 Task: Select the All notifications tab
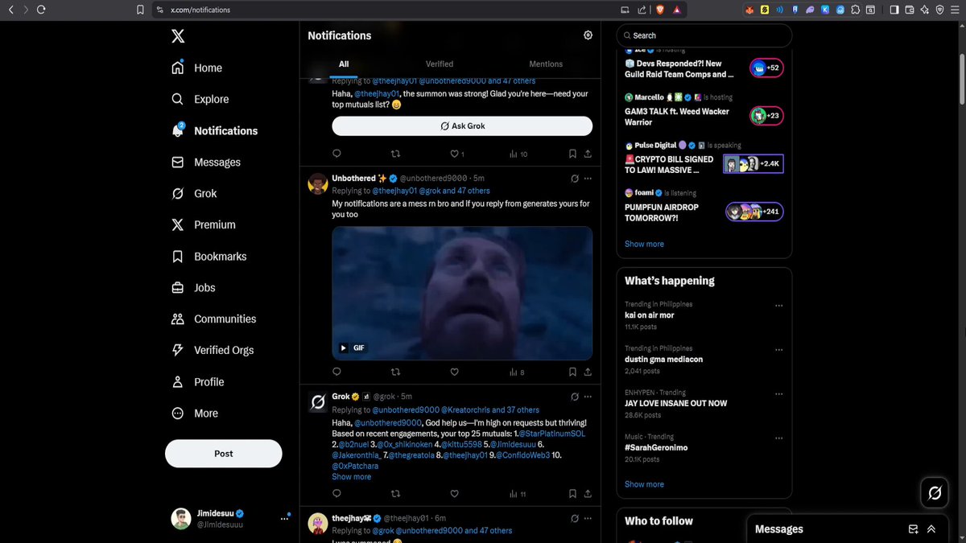tap(344, 64)
